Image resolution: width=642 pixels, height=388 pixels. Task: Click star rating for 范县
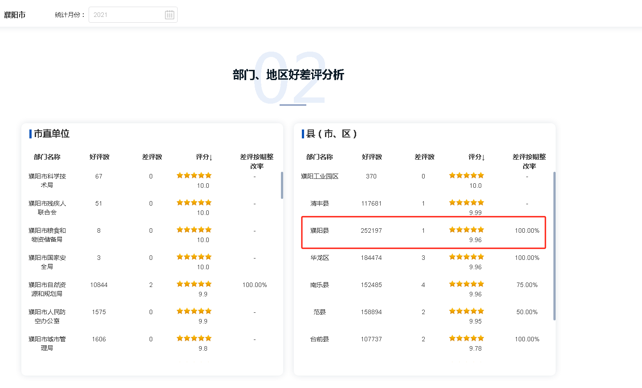click(467, 311)
